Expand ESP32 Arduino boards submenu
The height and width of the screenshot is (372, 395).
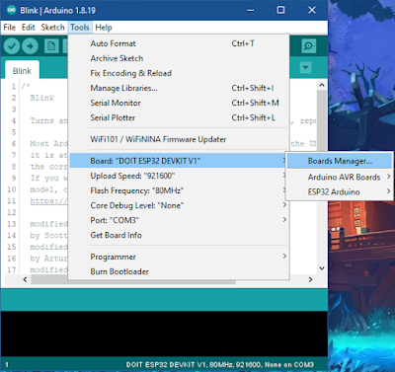tap(340, 191)
